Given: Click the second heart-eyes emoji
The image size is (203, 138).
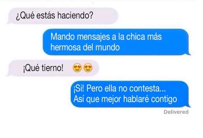Looking at the screenshot, I should [x=88, y=68].
